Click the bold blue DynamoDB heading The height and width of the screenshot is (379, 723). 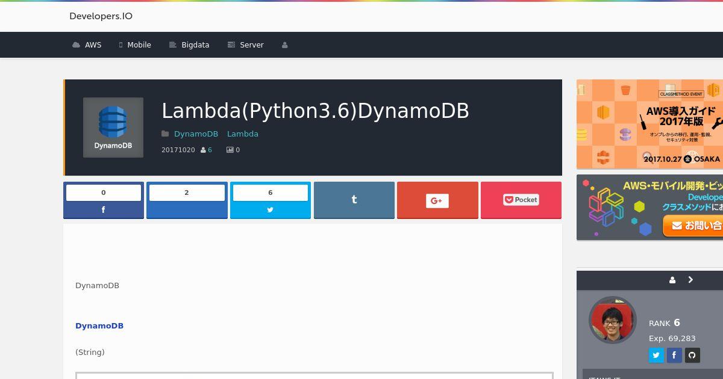[x=99, y=326]
